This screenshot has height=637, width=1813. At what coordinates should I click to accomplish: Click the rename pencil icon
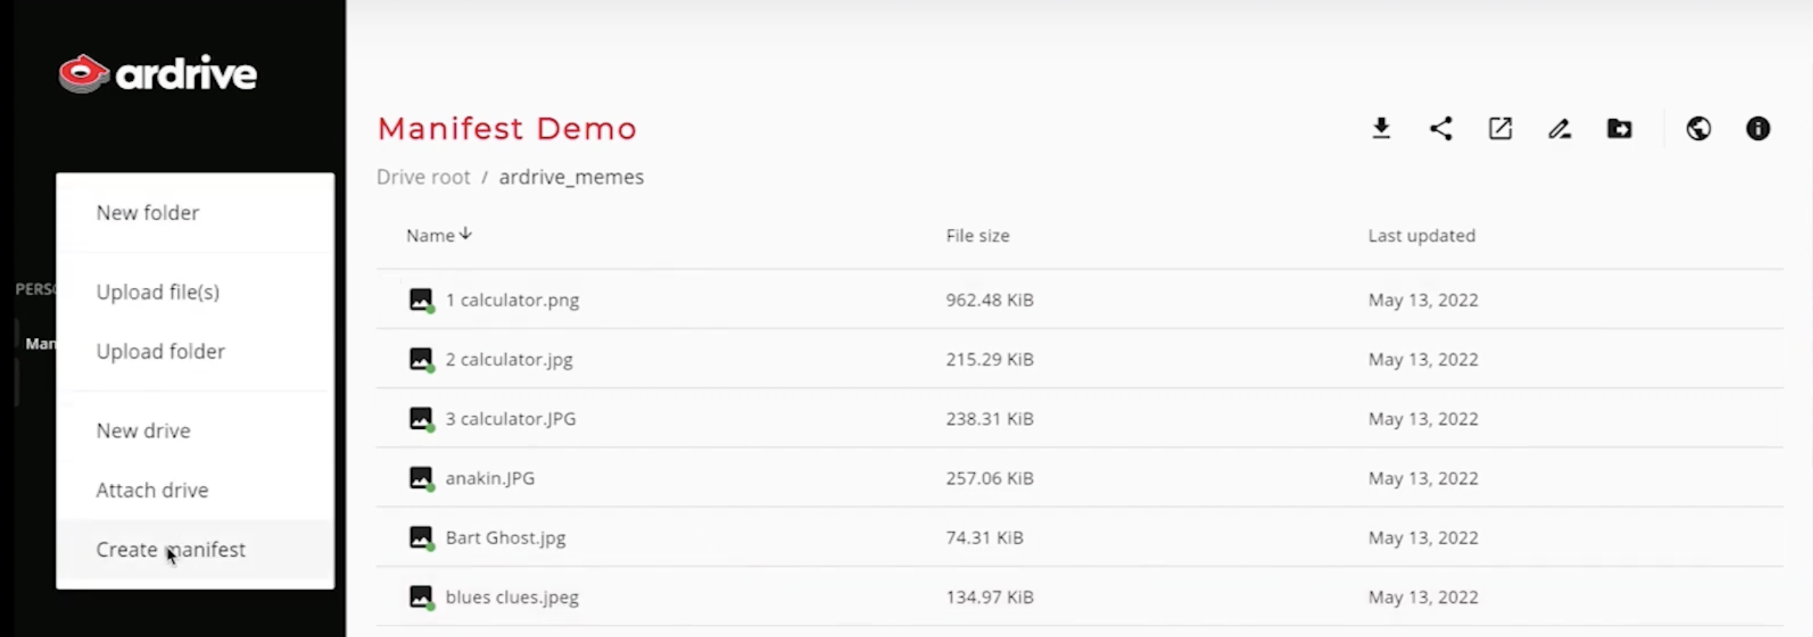click(1559, 129)
